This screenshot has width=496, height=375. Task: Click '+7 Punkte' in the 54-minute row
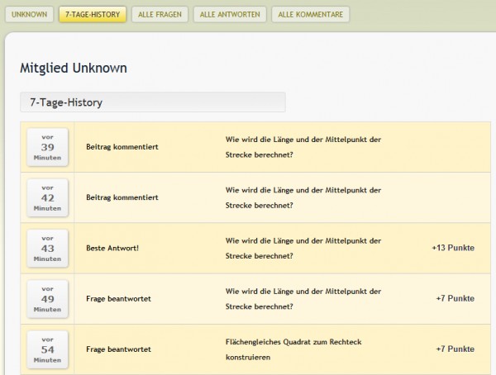click(455, 349)
